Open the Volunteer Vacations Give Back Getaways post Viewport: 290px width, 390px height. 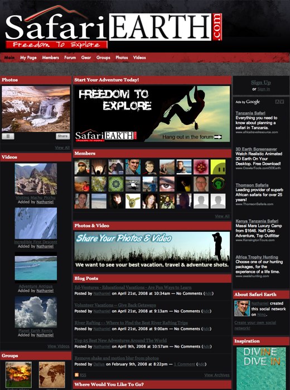pyautogui.click(x=115, y=305)
